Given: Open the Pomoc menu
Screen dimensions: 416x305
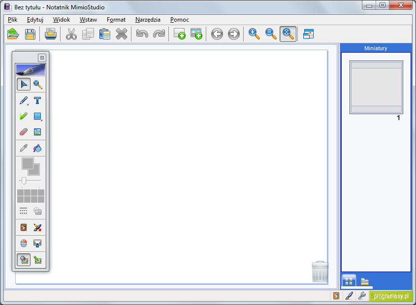Looking at the screenshot, I should (180, 20).
